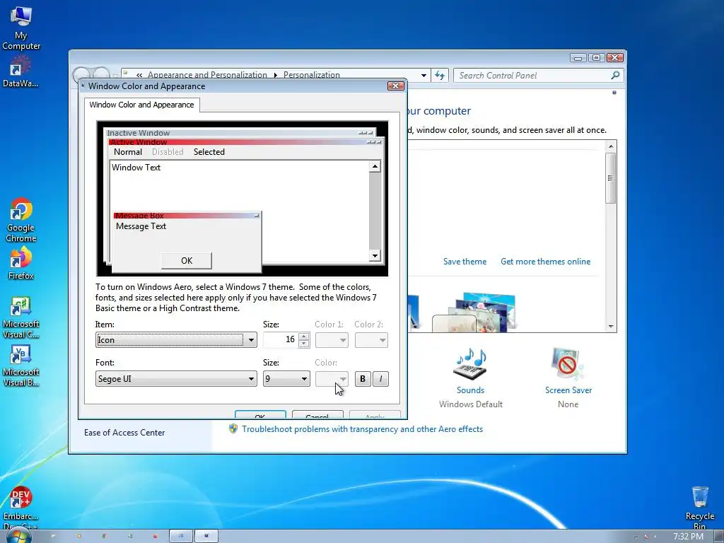Decrease item size with down spinner
The width and height of the screenshot is (724, 543).
(303, 344)
